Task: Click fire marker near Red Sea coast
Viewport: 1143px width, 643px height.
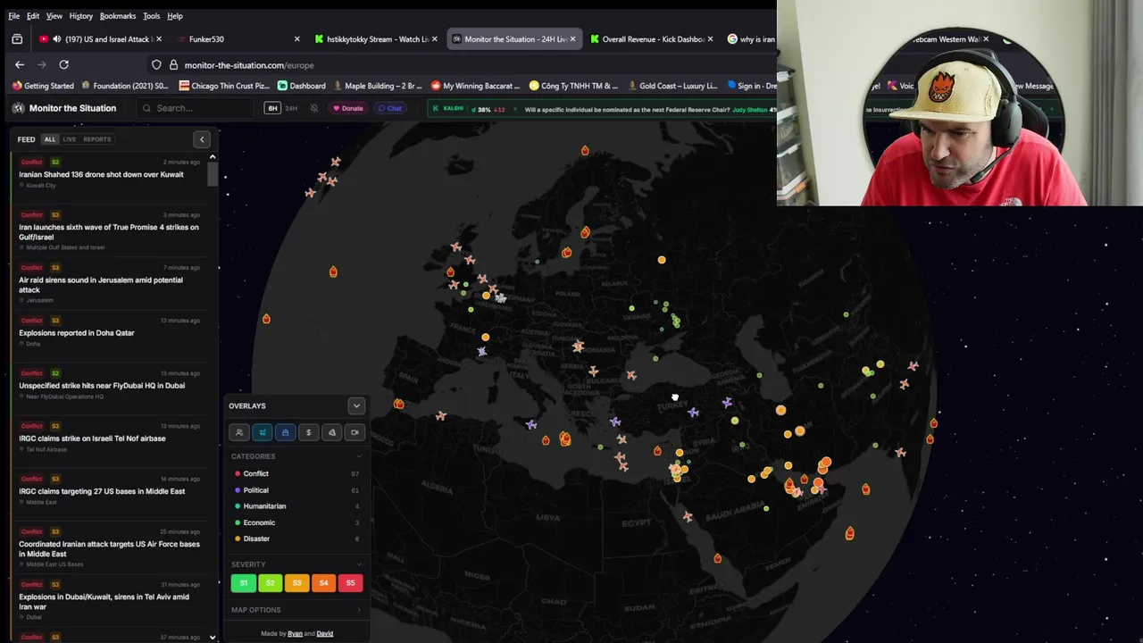Action: point(717,558)
